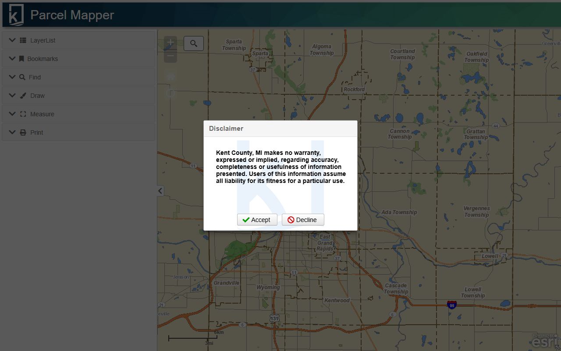Click the Ada Township map label
The height and width of the screenshot is (351, 561).
(399, 212)
